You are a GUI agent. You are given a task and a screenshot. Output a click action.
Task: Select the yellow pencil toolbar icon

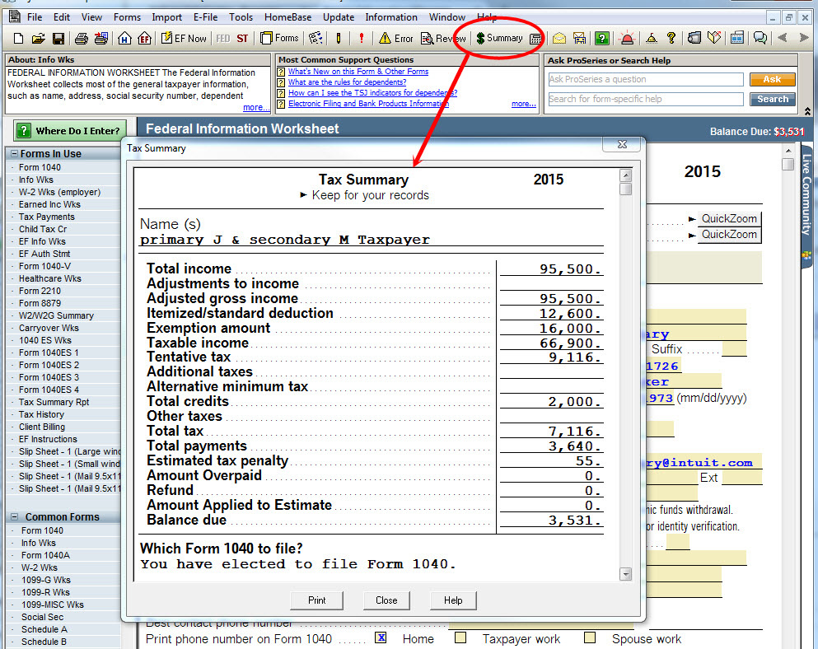[338, 38]
